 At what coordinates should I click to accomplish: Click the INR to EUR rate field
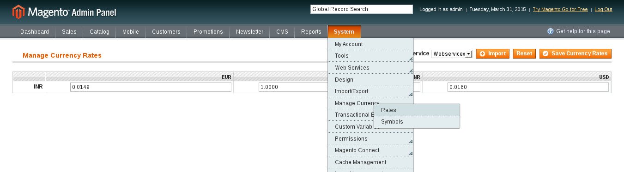[x=151, y=87]
